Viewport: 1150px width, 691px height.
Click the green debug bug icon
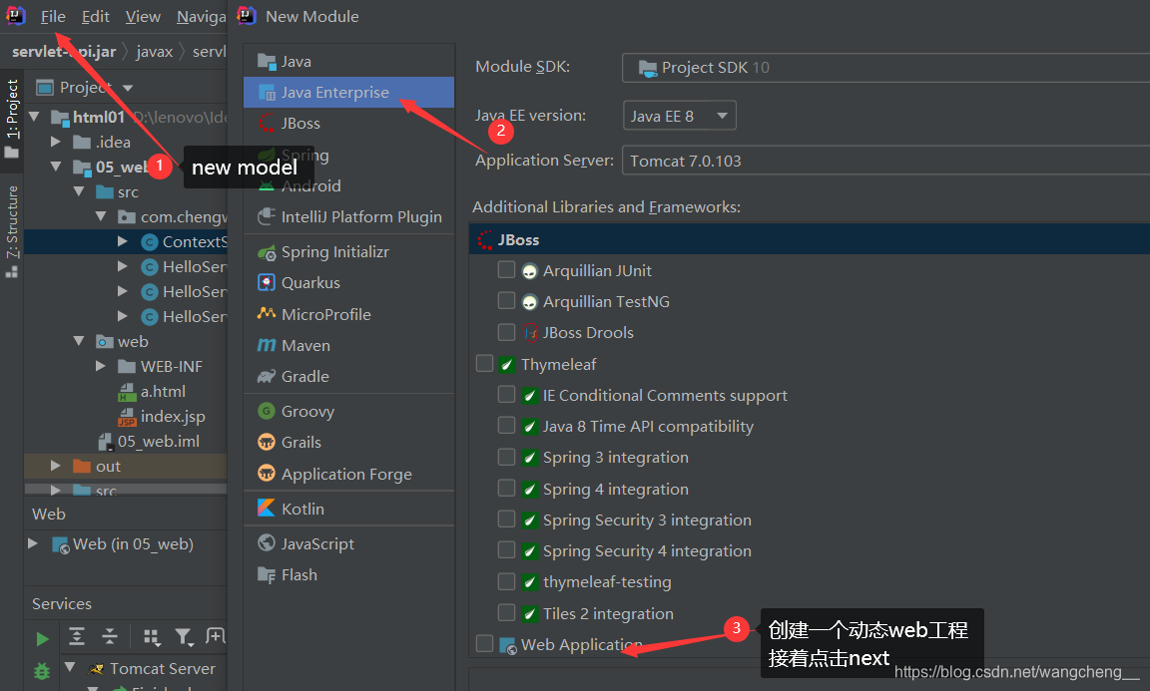(x=42, y=670)
